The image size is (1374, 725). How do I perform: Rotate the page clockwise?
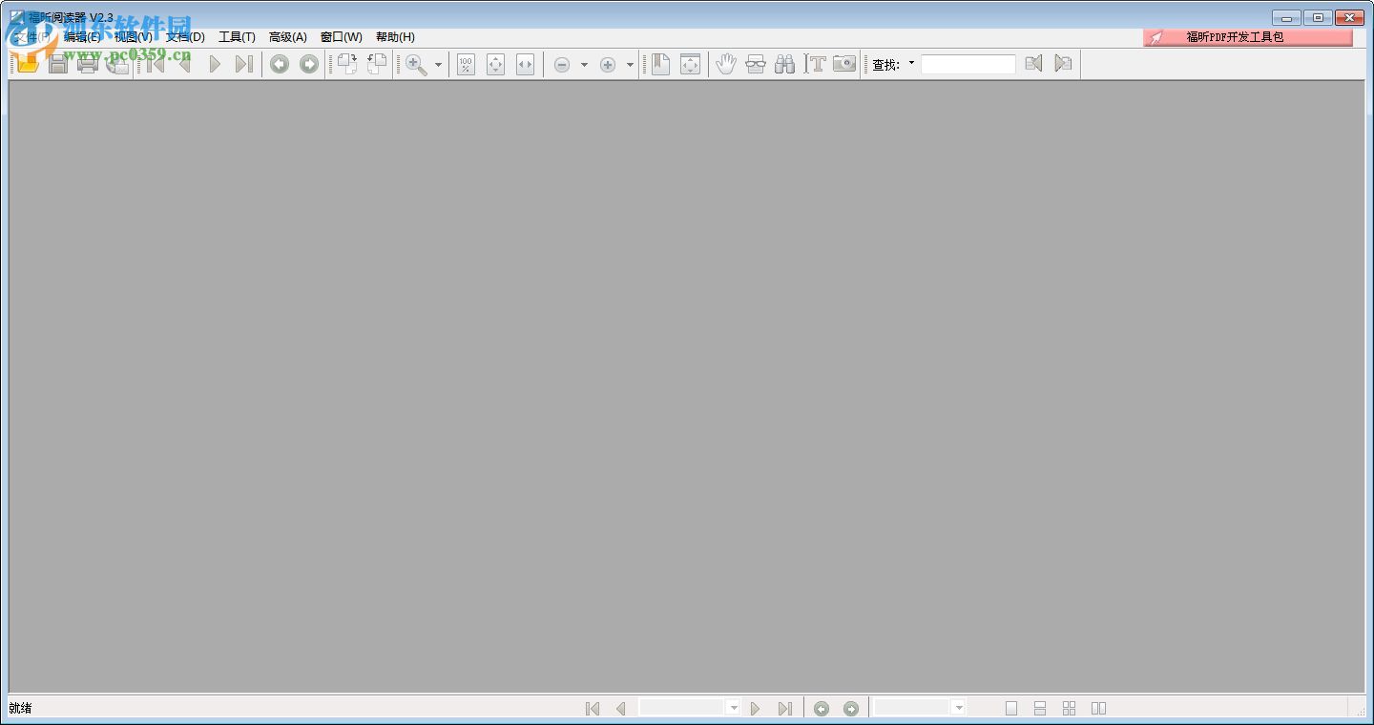click(x=346, y=63)
